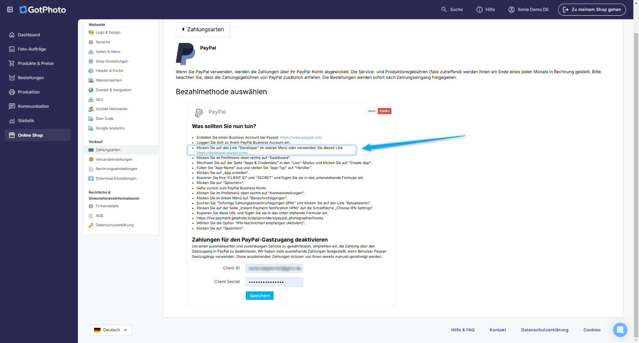Screen dimensions: 639x343
Task: Click the Seiten & Menü sitemap icon
Action: click(91, 52)
